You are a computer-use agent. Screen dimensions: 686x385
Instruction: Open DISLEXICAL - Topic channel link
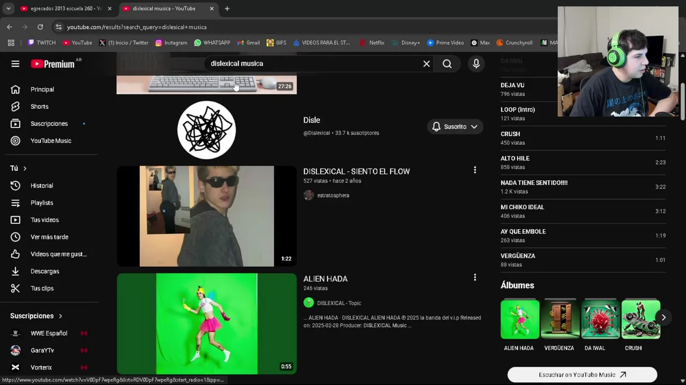coord(339,303)
